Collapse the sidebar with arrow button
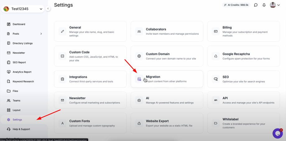This screenshot has width=286, height=141. tap(48, 9)
